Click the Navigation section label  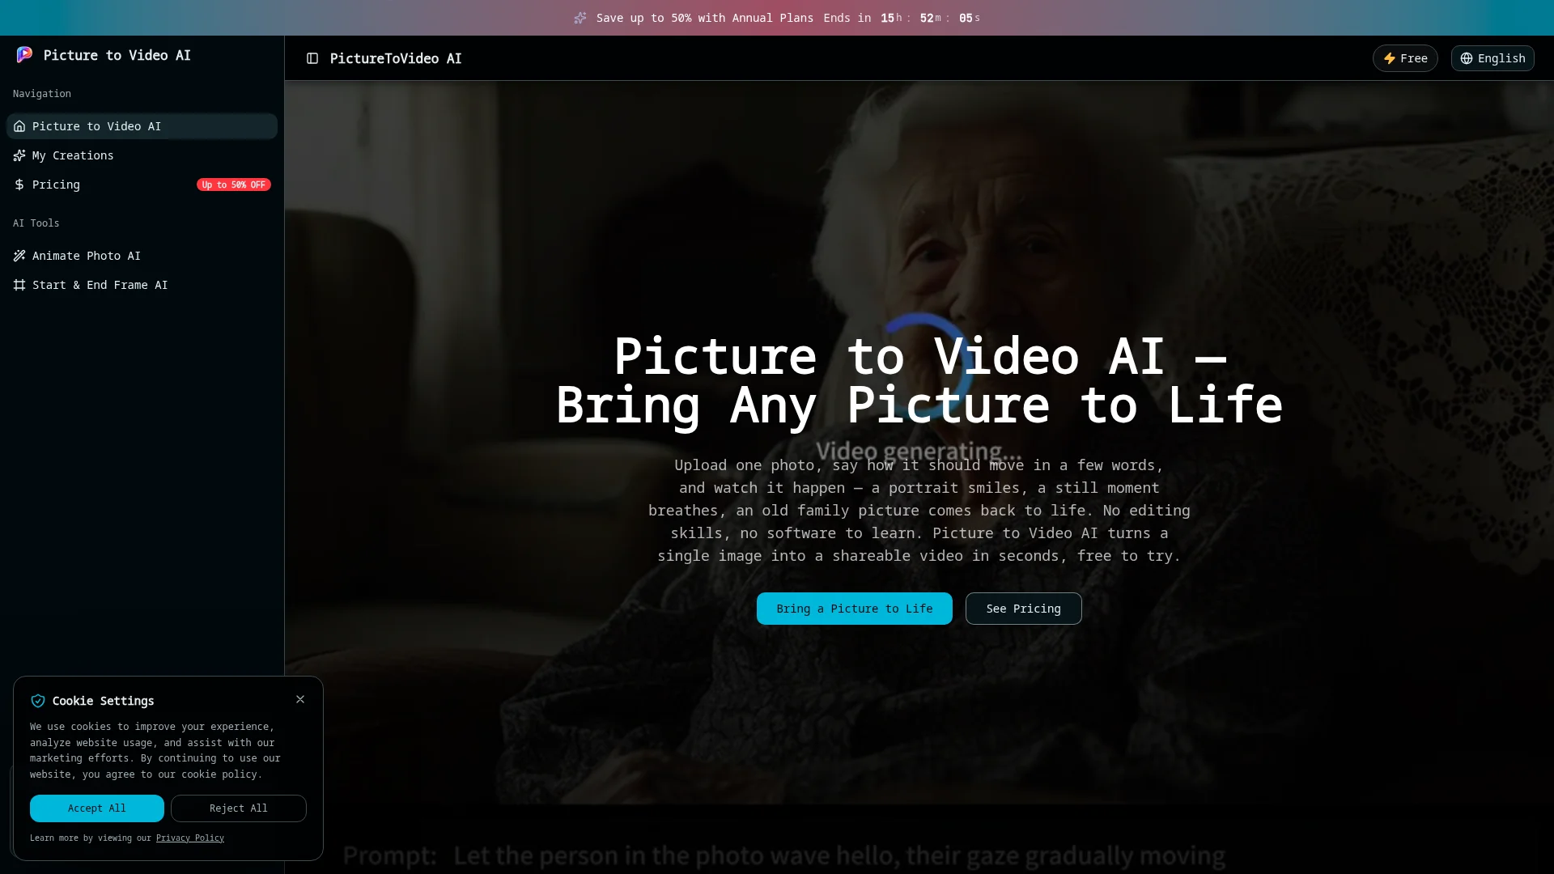tap(42, 94)
